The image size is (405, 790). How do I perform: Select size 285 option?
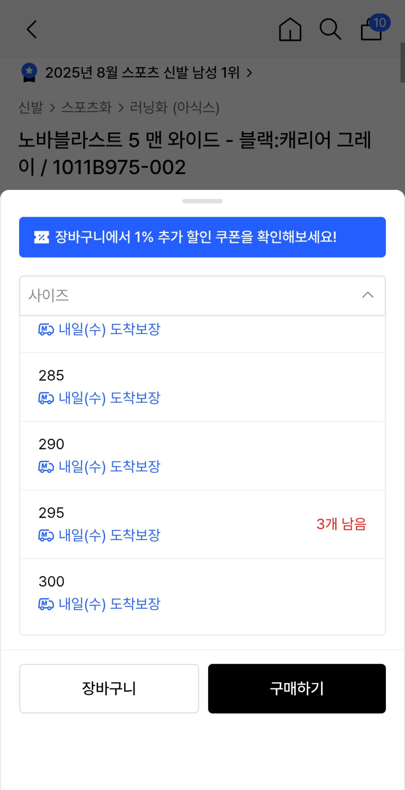[202, 387]
